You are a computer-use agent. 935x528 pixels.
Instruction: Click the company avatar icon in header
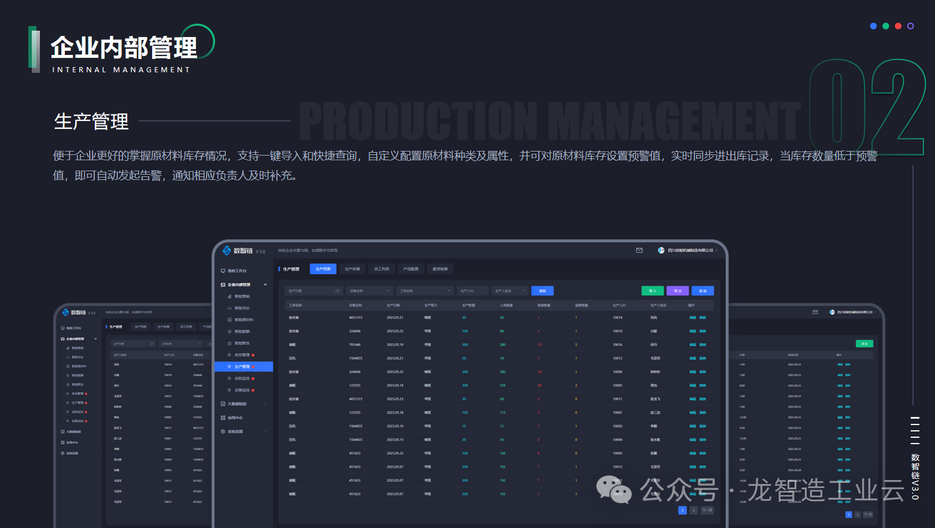click(661, 250)
